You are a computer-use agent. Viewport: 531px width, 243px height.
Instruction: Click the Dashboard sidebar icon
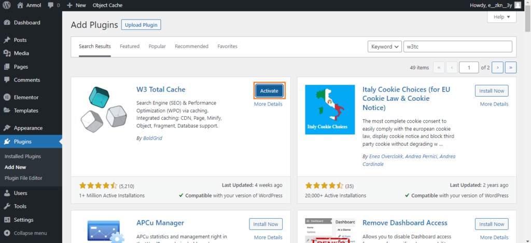(7, 23)
